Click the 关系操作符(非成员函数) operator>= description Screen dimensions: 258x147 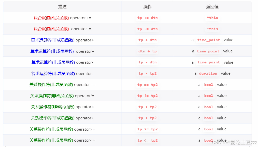[62, 129]
